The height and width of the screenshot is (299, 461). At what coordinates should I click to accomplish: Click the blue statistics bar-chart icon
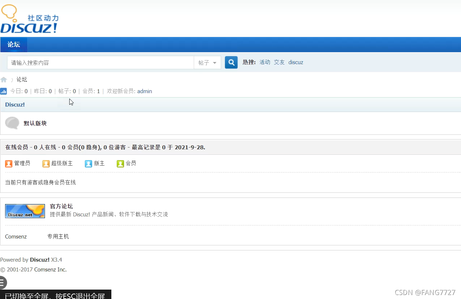4,91
